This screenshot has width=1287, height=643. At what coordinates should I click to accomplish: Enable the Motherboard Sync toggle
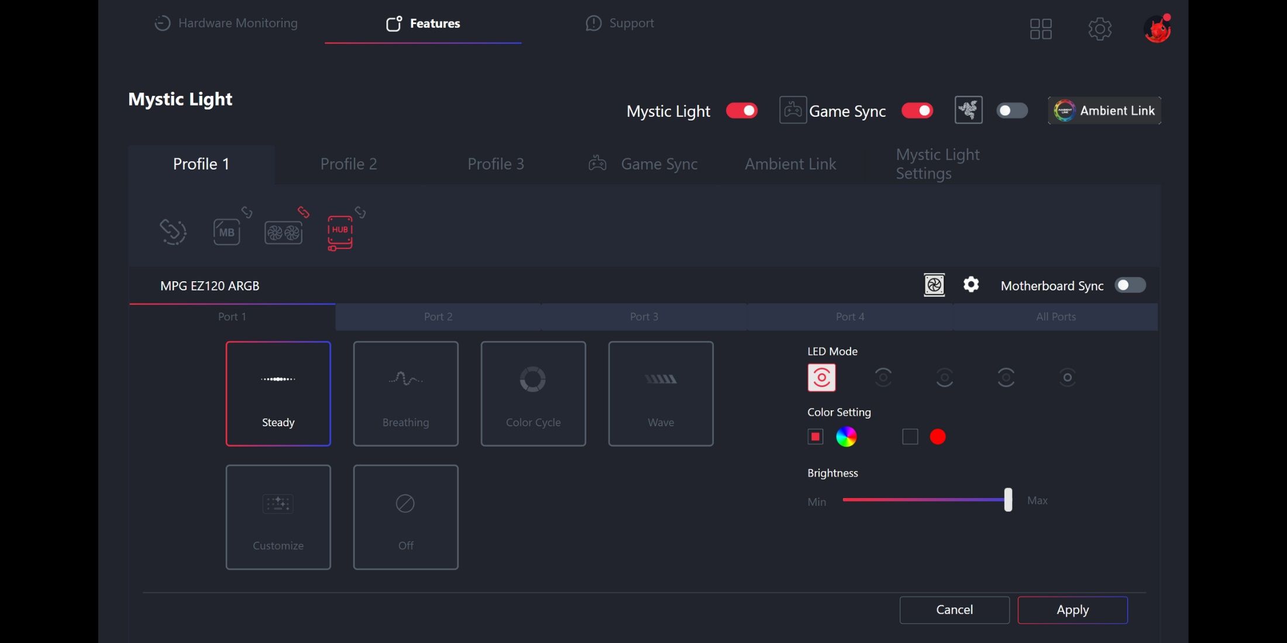(1130, 285)
